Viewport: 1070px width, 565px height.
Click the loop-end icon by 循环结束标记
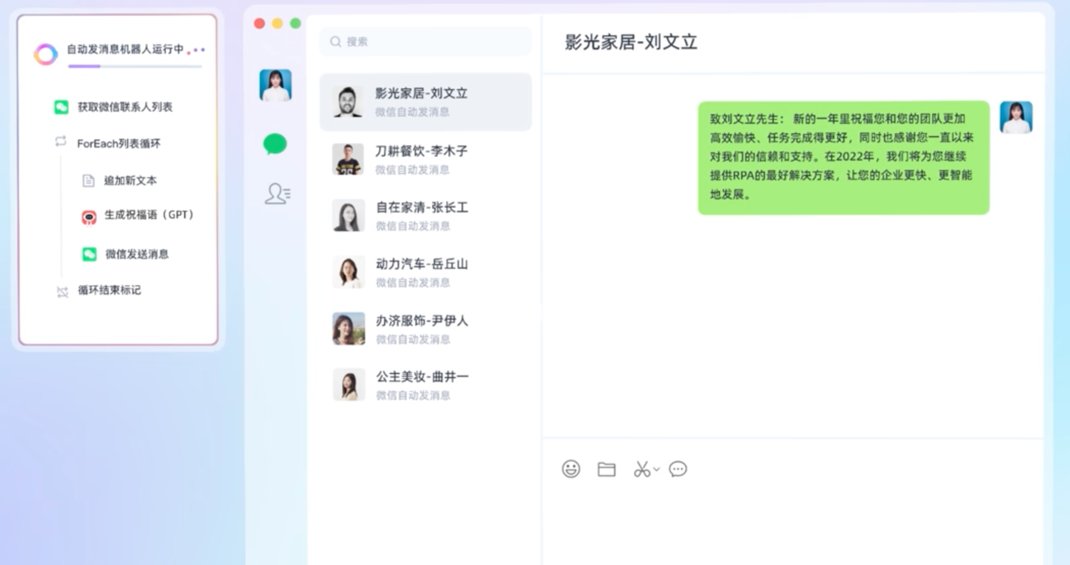coord(62,292)
